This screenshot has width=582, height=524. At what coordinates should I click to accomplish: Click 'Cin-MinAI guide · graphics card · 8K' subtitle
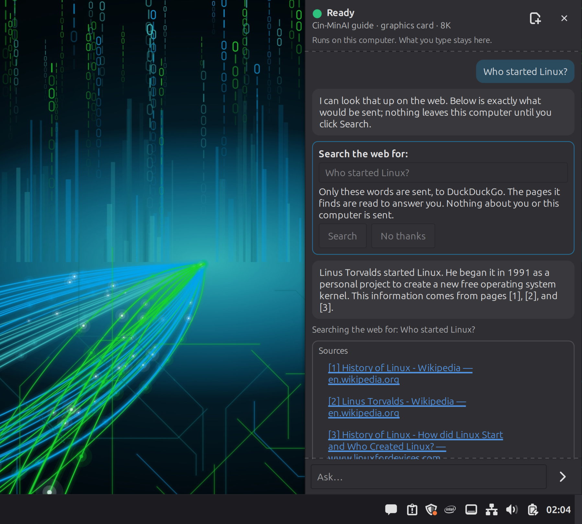click(x=381, y=26)
